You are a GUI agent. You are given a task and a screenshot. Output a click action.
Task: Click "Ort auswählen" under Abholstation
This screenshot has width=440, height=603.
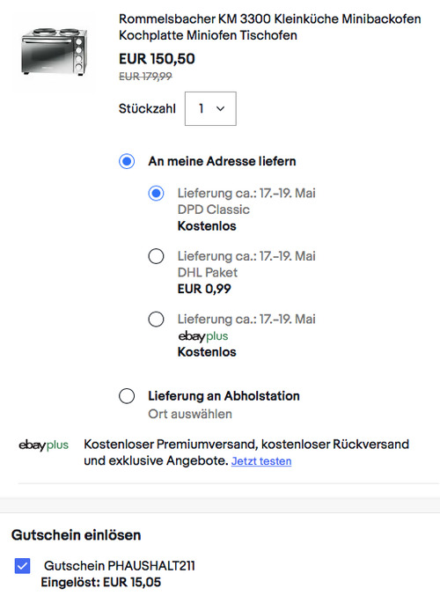(x=190, y=414)
